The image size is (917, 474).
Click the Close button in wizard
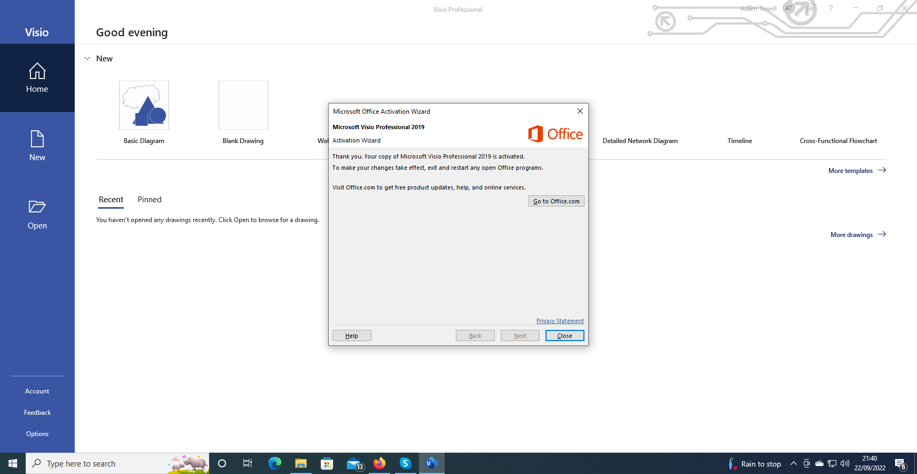pyautogui.click(x=565, y=336)
